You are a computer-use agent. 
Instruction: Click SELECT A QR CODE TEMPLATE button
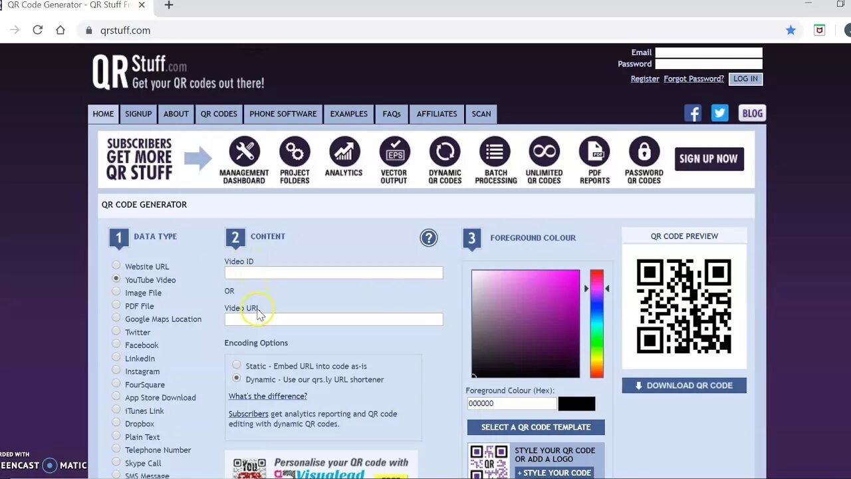click(x=536, y=427)
